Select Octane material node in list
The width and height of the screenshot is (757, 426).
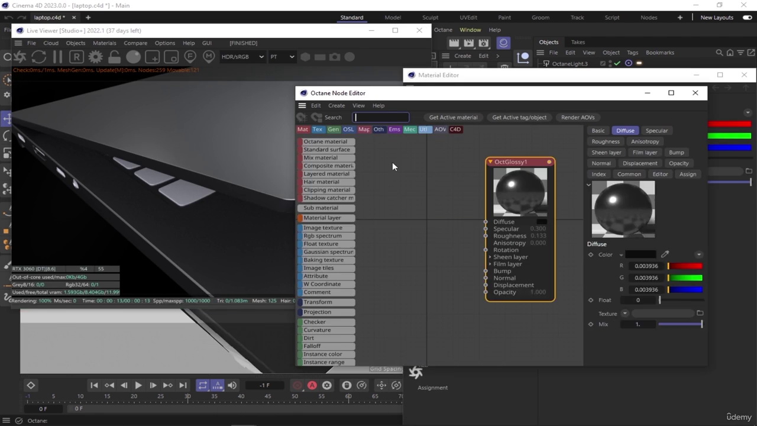326,141
